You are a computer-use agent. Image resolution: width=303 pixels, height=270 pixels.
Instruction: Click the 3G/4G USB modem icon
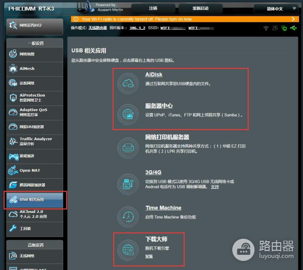pyautogui.click(x=128, y=184)
